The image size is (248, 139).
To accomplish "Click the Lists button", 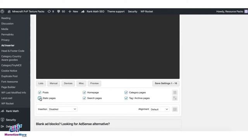I will pyautogui.click(x=41, y=83).
